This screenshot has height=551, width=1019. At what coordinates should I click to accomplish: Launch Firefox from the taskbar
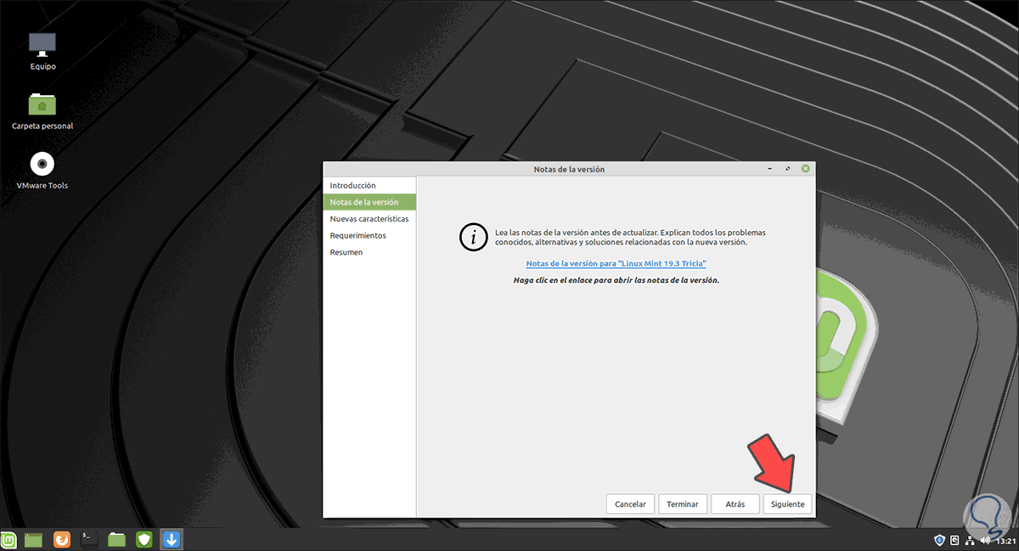point(61,539)
